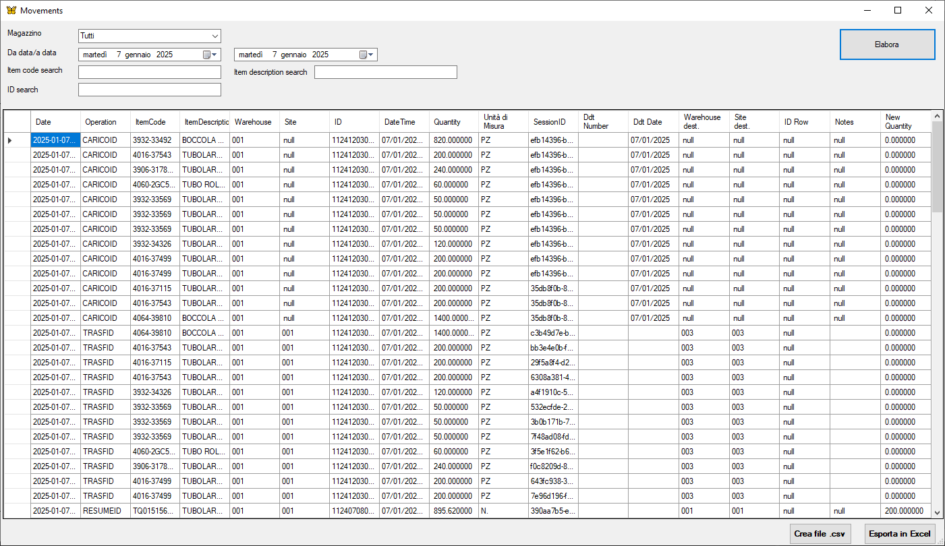Select New Quantity cell '200.000000' in RESUMEID row
This screenshot has width=945, height=546.
coord(906,511)
